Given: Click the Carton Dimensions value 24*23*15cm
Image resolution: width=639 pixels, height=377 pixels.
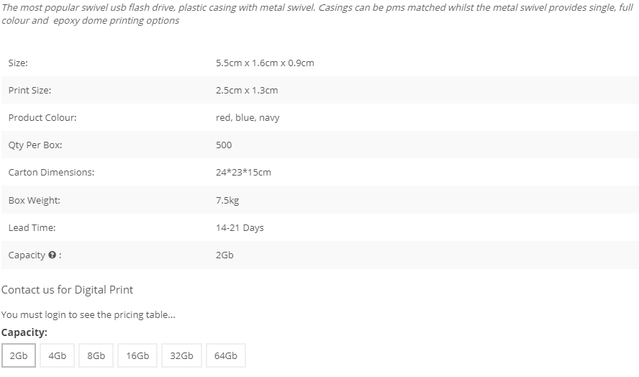Looking at the screenshot, I should [x=243, y=172].
